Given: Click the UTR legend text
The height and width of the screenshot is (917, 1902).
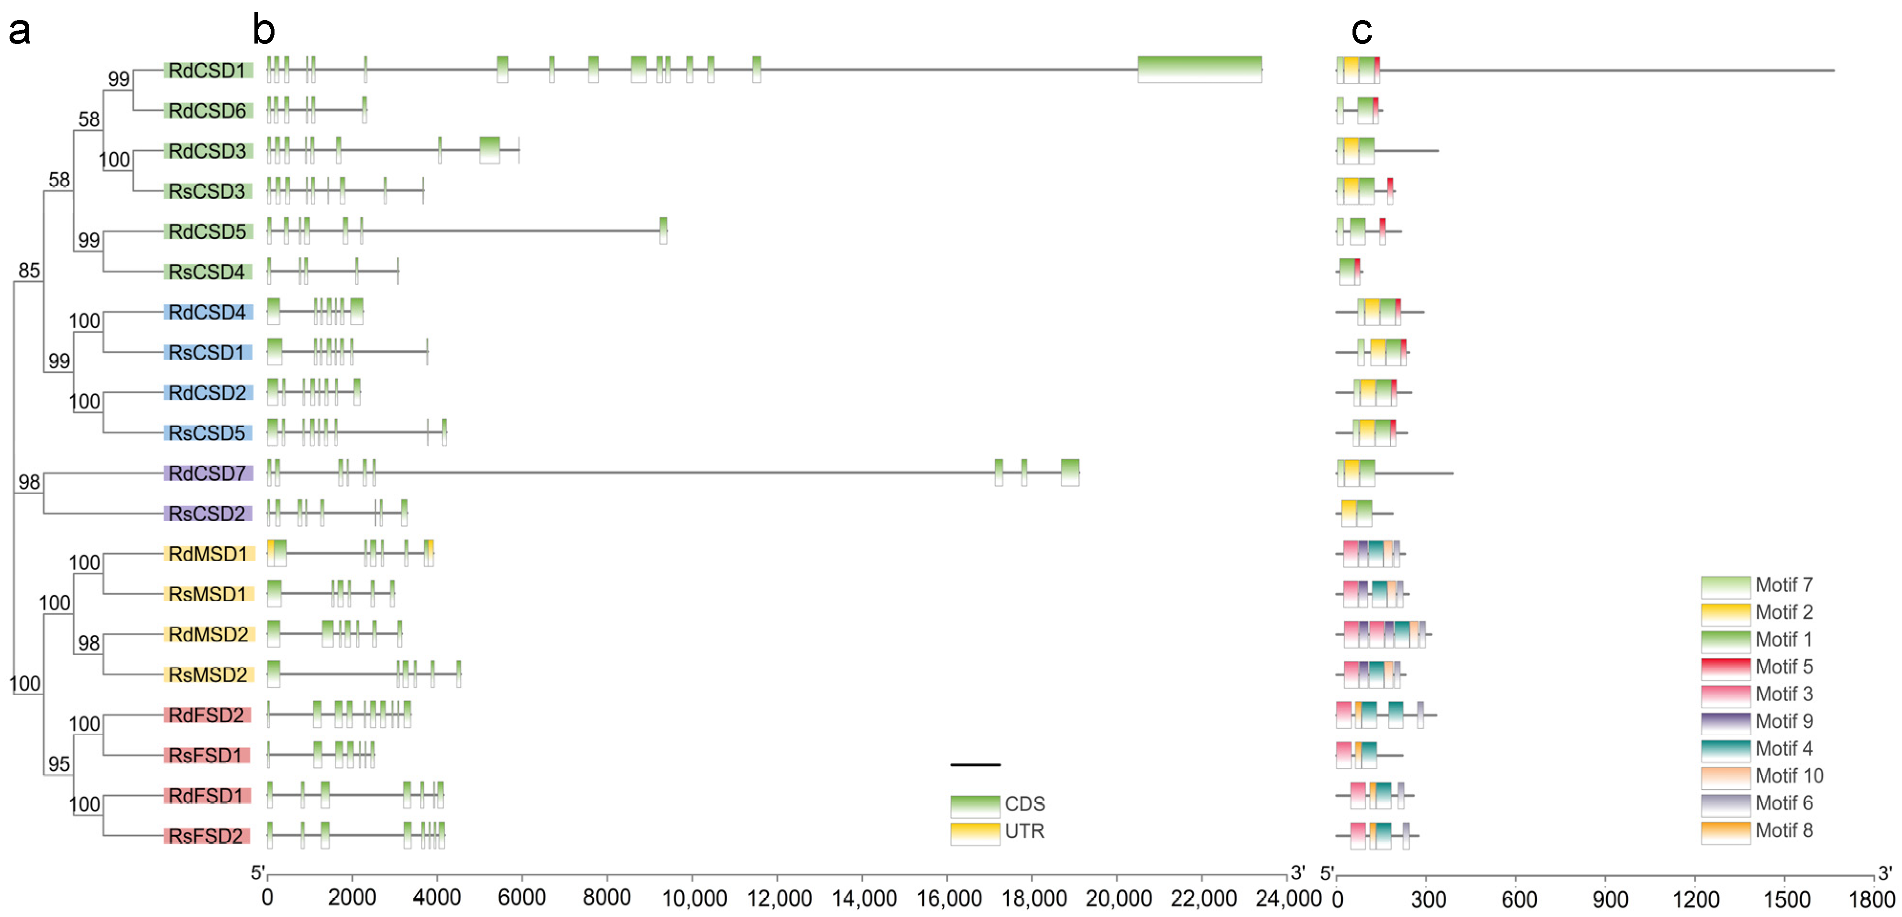Looking at the screenshot, I should click(1025, 832).
